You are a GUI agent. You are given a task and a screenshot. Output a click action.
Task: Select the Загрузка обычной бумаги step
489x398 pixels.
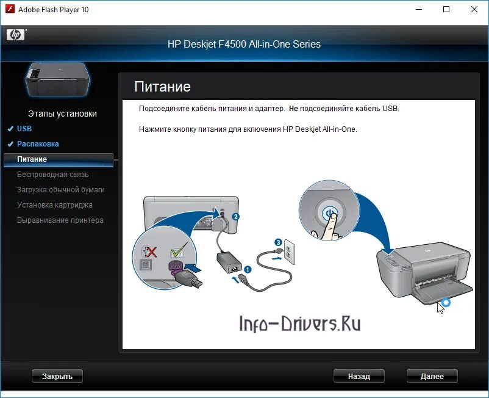(61, 190)
